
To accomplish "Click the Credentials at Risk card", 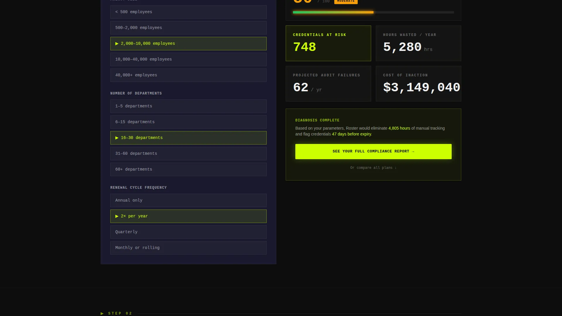I will (328, 43).
